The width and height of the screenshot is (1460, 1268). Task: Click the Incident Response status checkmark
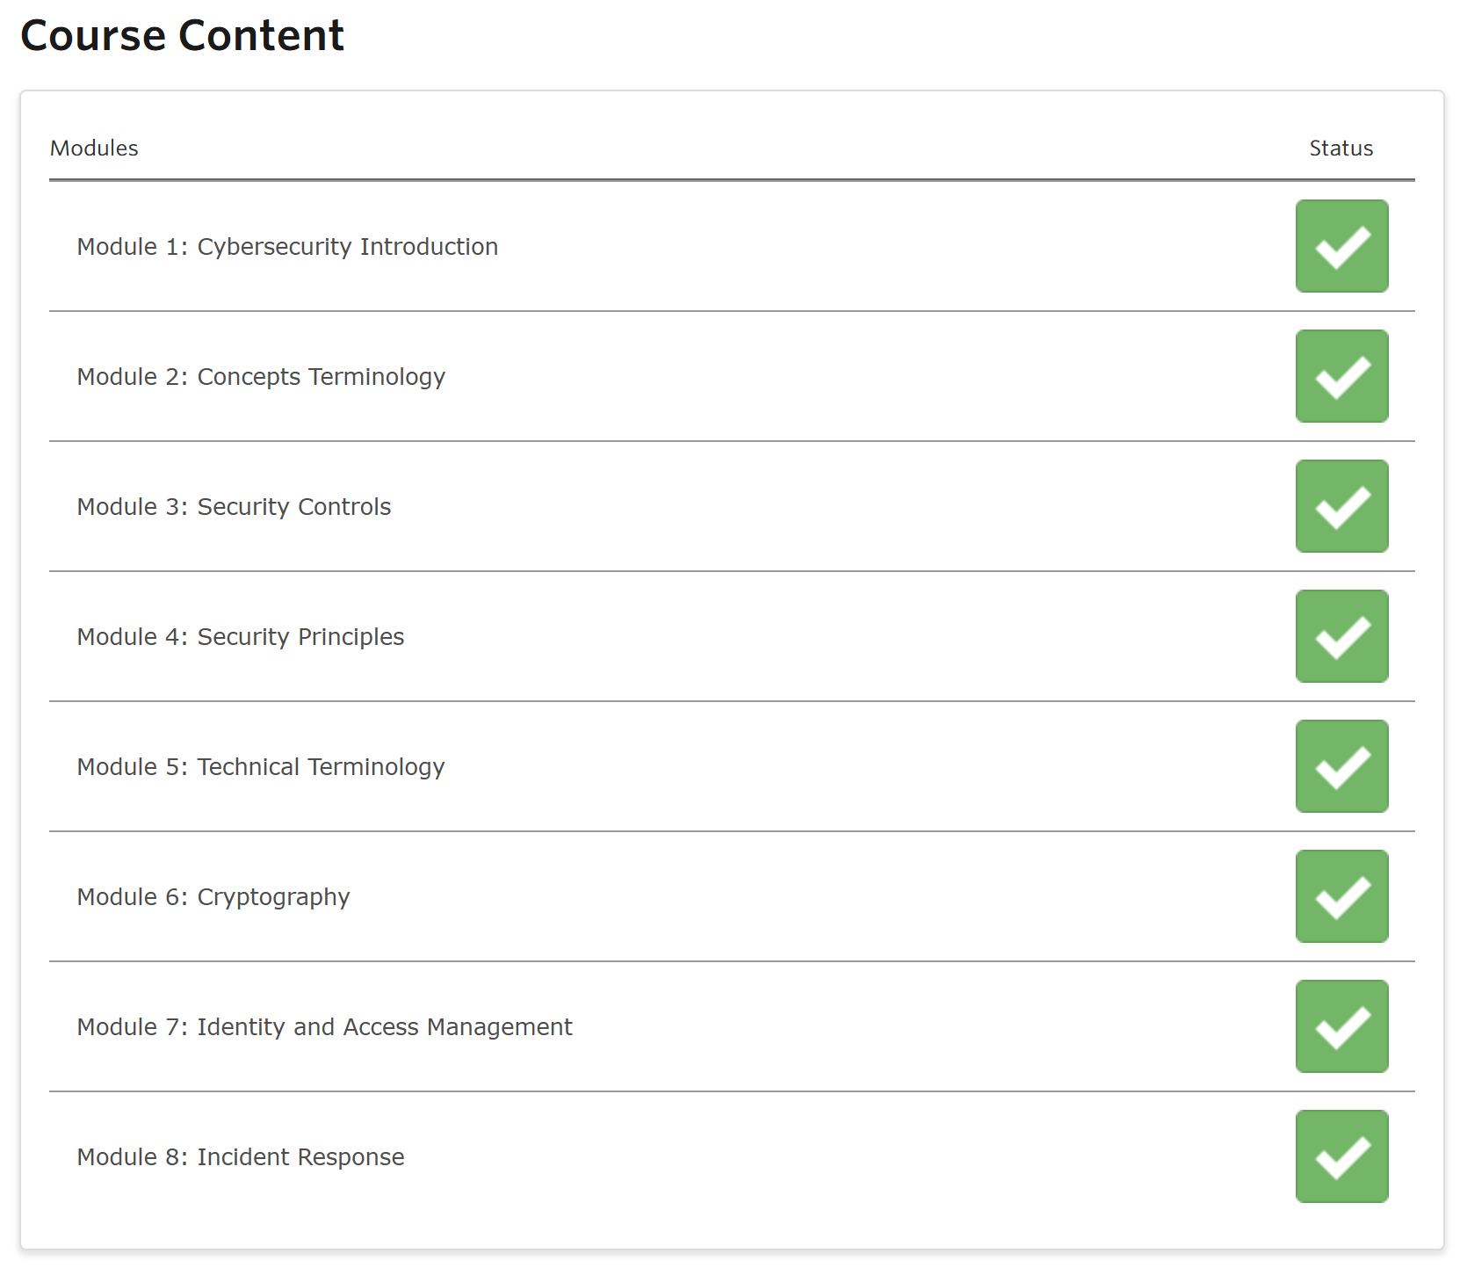click(1341, 1156)
